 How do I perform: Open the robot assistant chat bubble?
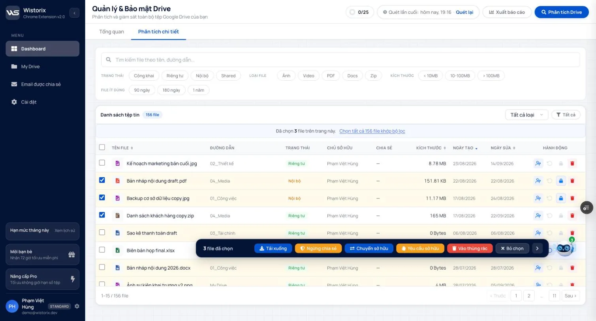[564, 248]
